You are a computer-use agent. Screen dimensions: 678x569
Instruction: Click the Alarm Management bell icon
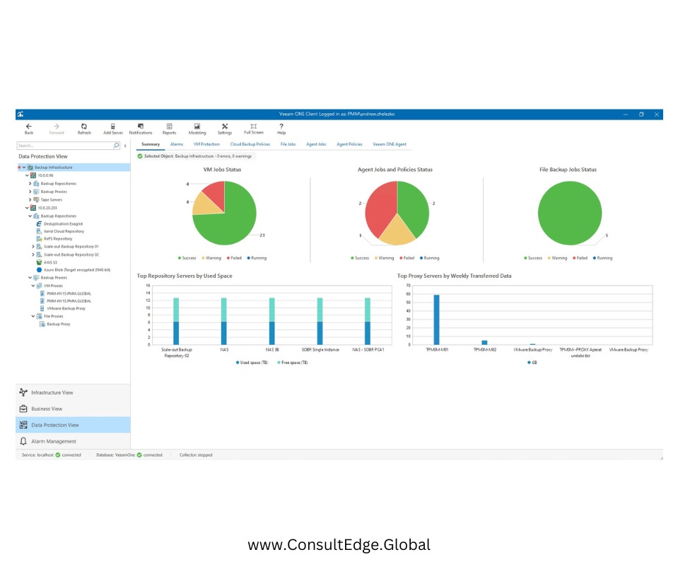(23, 442)
